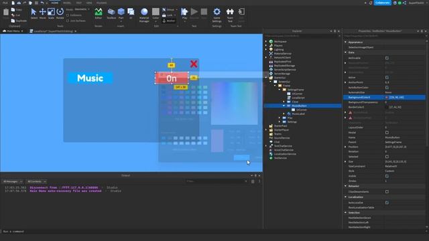
Task: Toggle the AutoLocalize checkbox
Action: pos(387,203)
